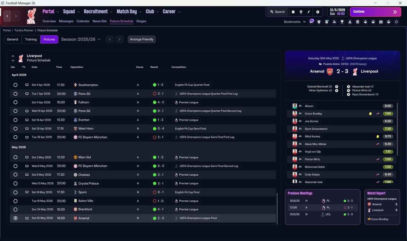This screenshot has width=407, height=241.
Task: Switch to the Training tab
Action: pyautogui.click(x=31, y=39)
